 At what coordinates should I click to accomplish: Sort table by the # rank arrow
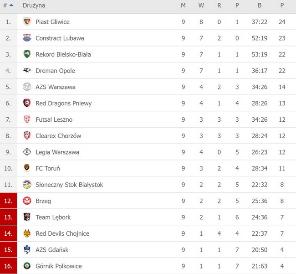click(11, 5)
